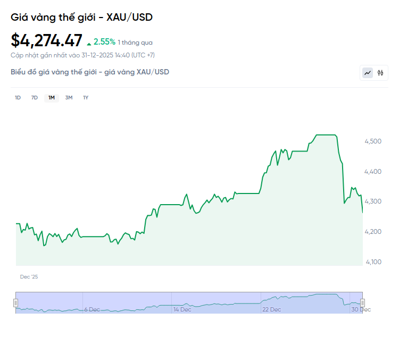Click the Dec '25 x-axis label
Viewport: 399px width, 337px height.
(x=29, y=277)
